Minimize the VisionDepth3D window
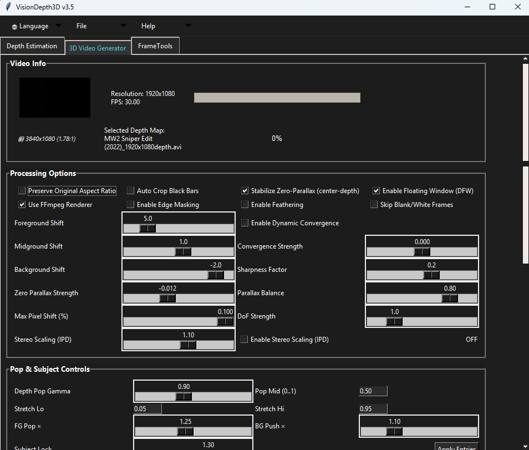Screen dimensions: 529x450 467,7
